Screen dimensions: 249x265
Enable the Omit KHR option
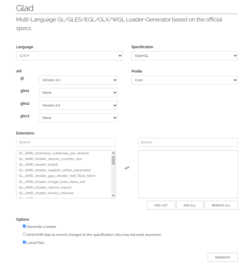pos(24,234)
